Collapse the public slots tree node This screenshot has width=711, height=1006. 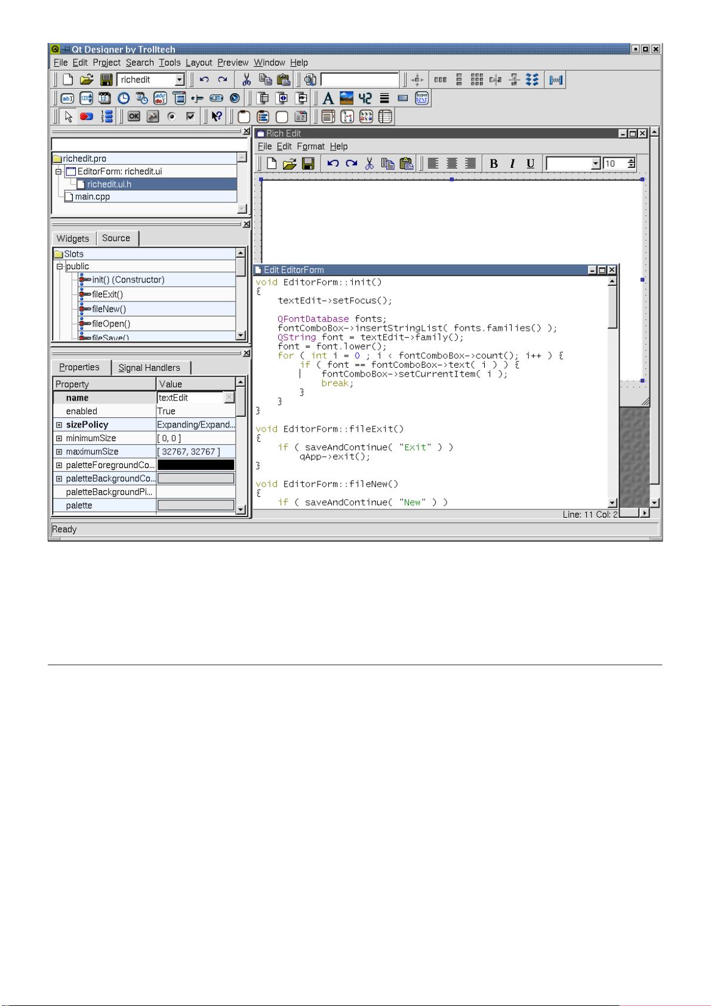(60, 266)
